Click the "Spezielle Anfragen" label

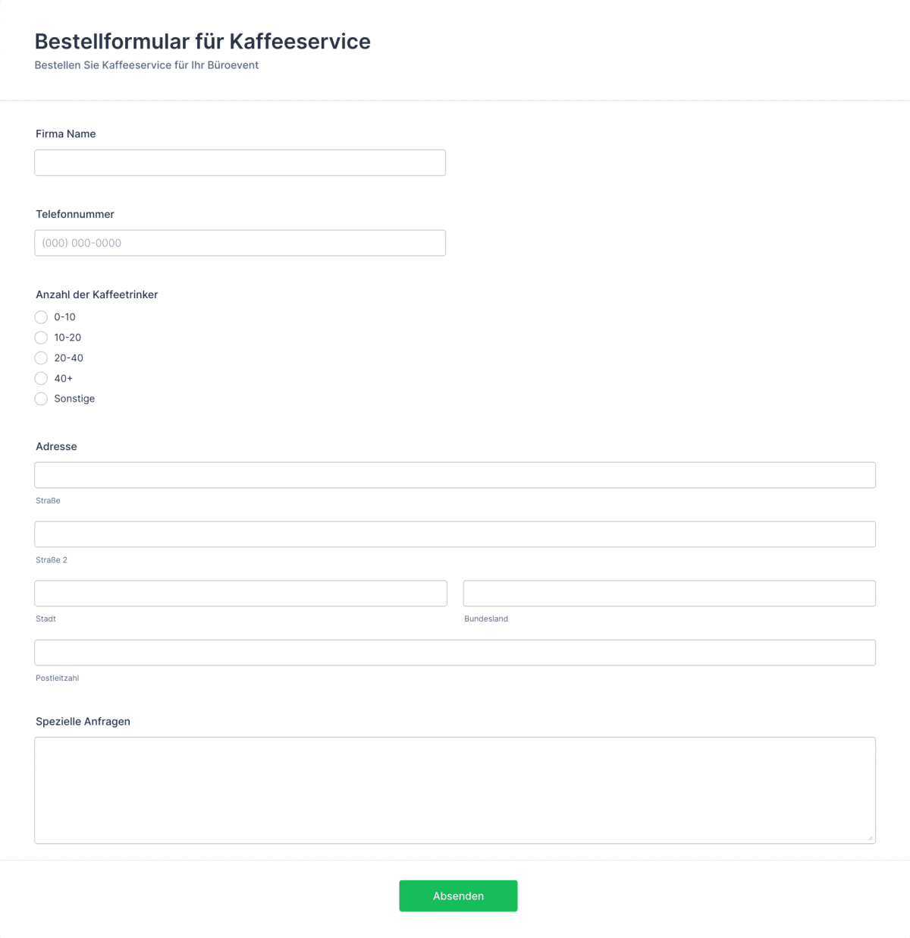[x=83, y=721]
